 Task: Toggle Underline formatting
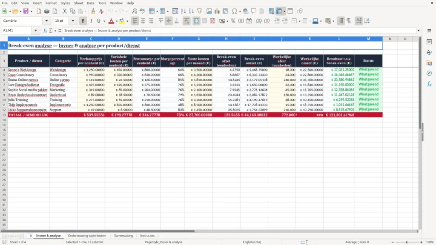[98, 21]
